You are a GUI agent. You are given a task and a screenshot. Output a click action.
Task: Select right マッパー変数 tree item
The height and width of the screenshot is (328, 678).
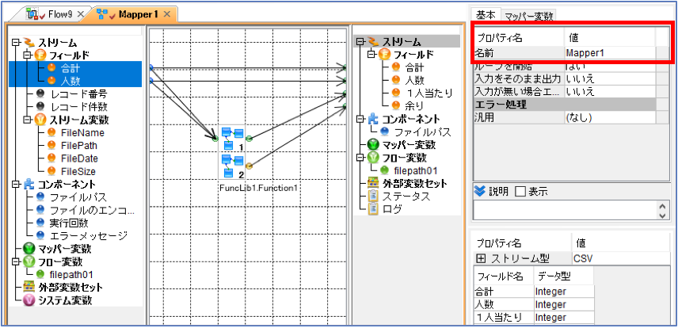[408, 144]
